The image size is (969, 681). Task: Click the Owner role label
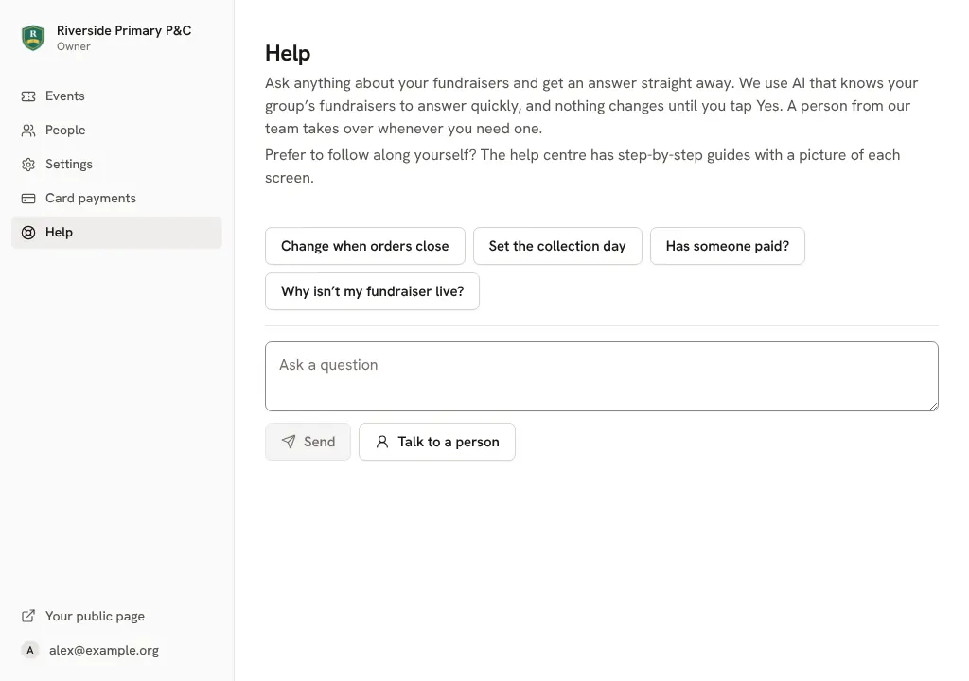click(x=74, y=46)
